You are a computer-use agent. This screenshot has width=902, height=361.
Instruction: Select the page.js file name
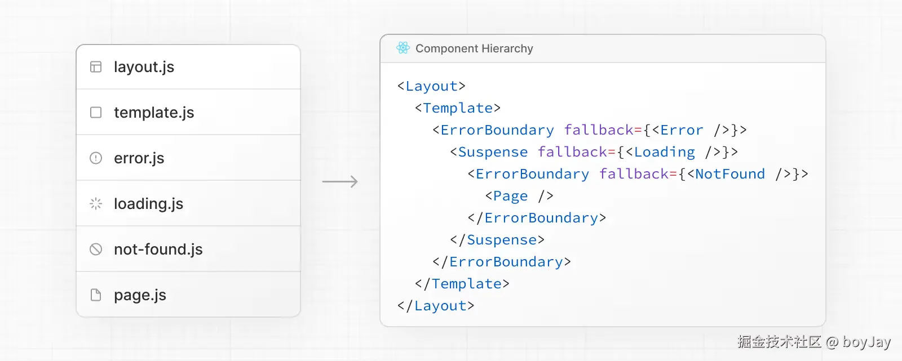click(140, 295)
